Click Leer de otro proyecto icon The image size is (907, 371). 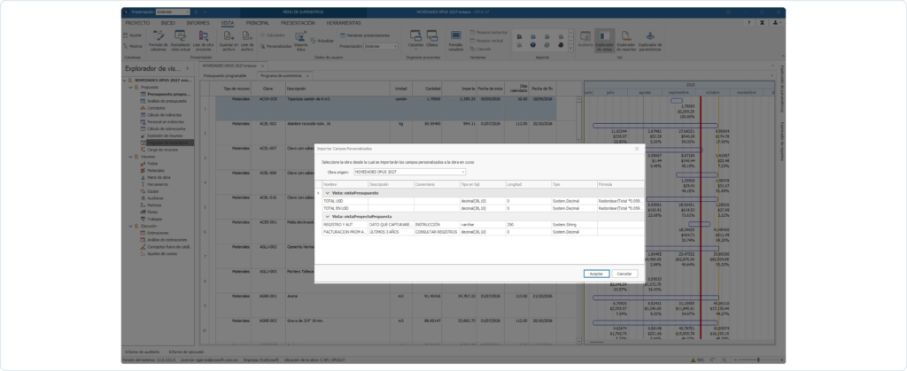point(203,35)
